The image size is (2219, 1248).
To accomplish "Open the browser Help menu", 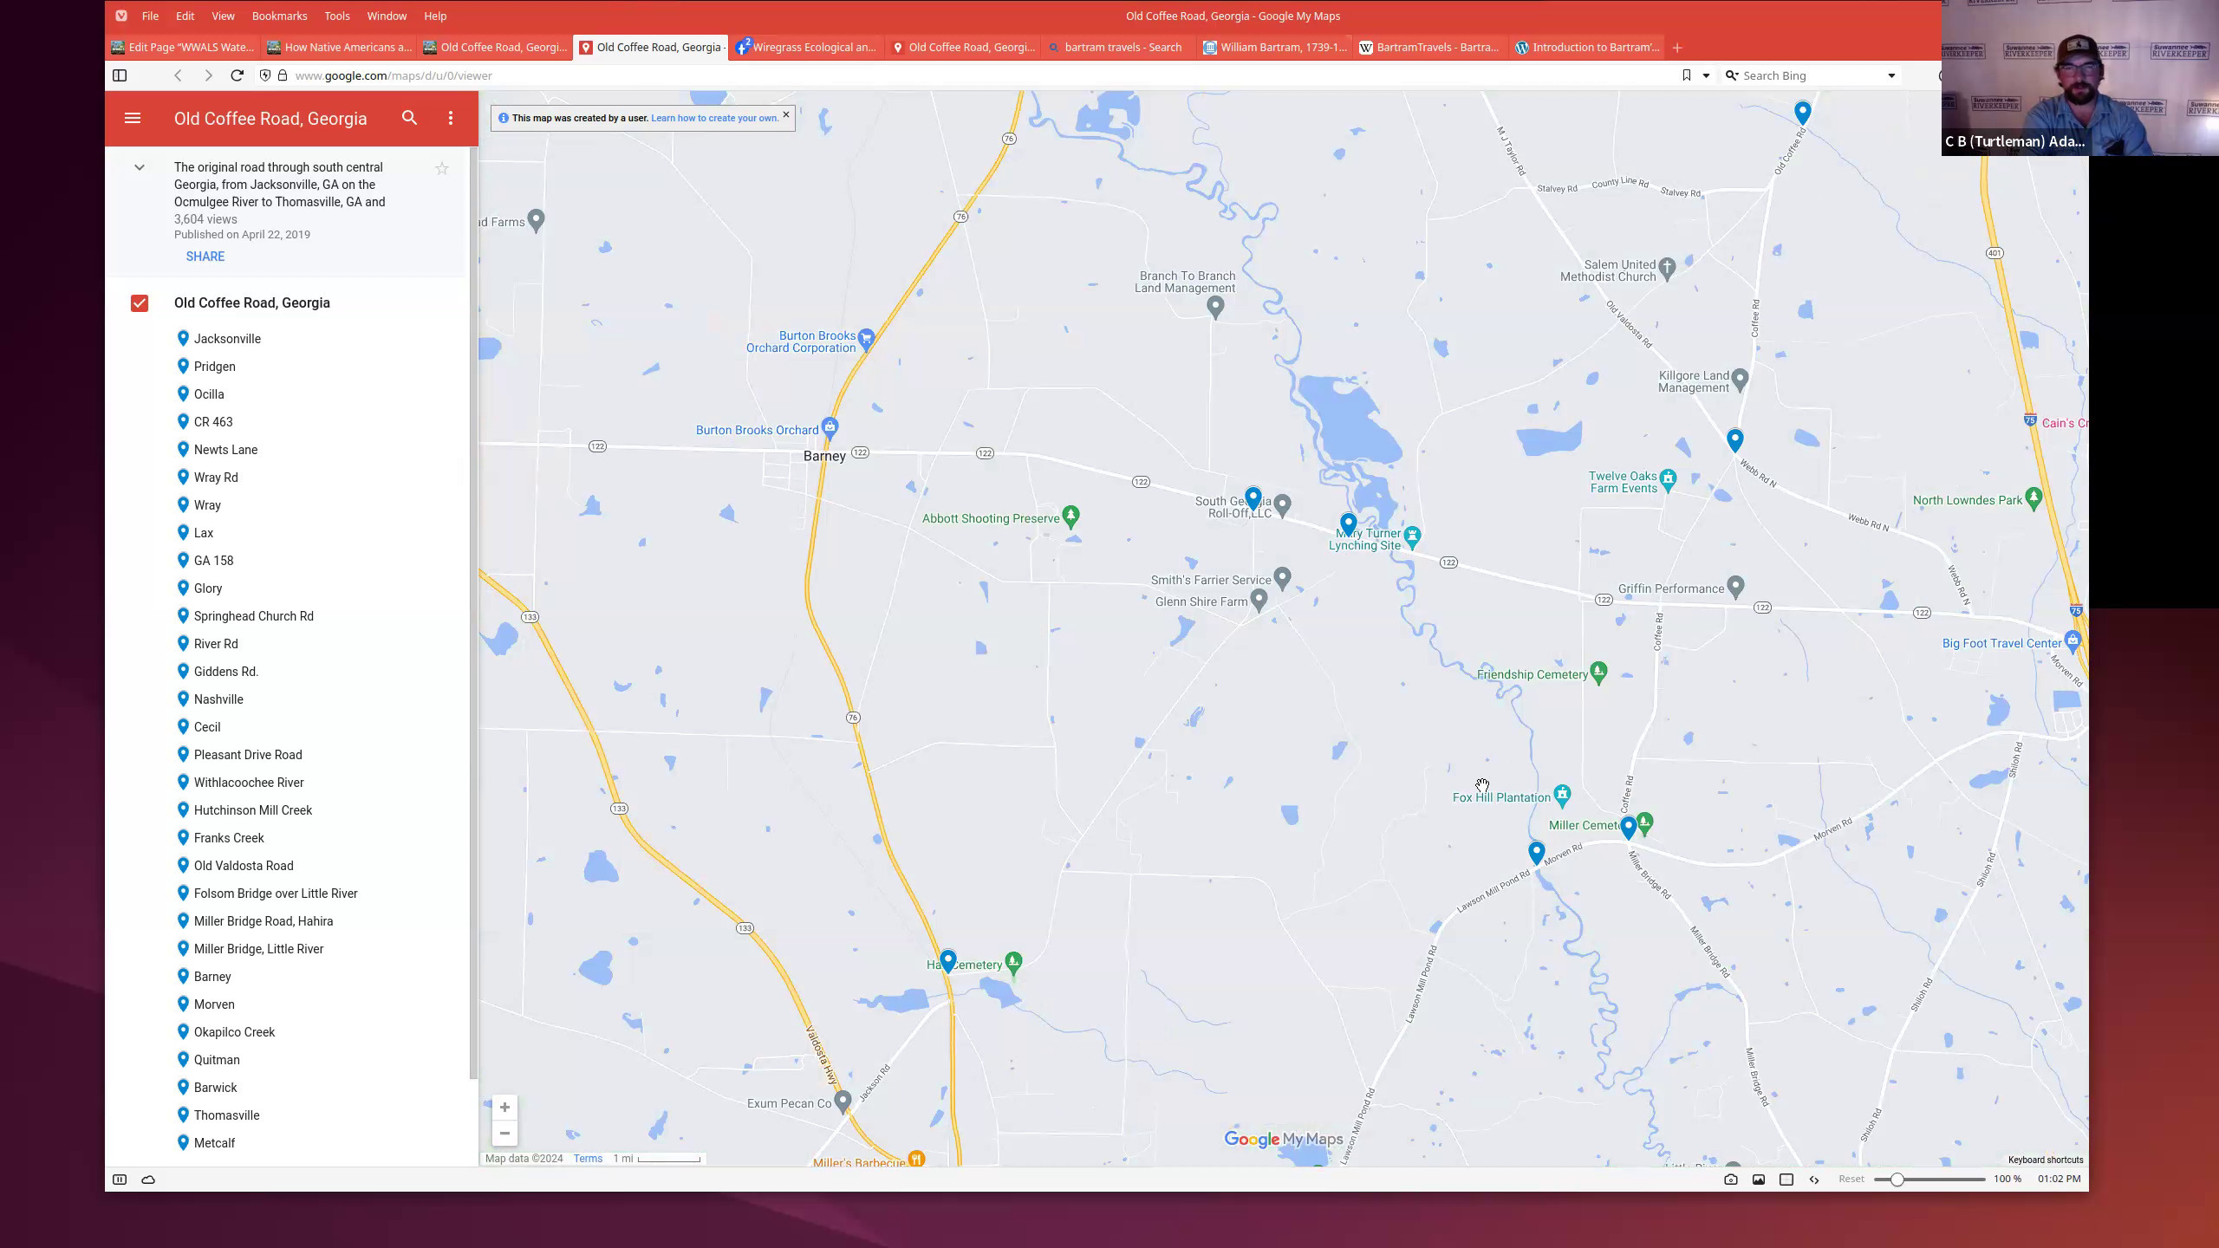I will 435,16.
